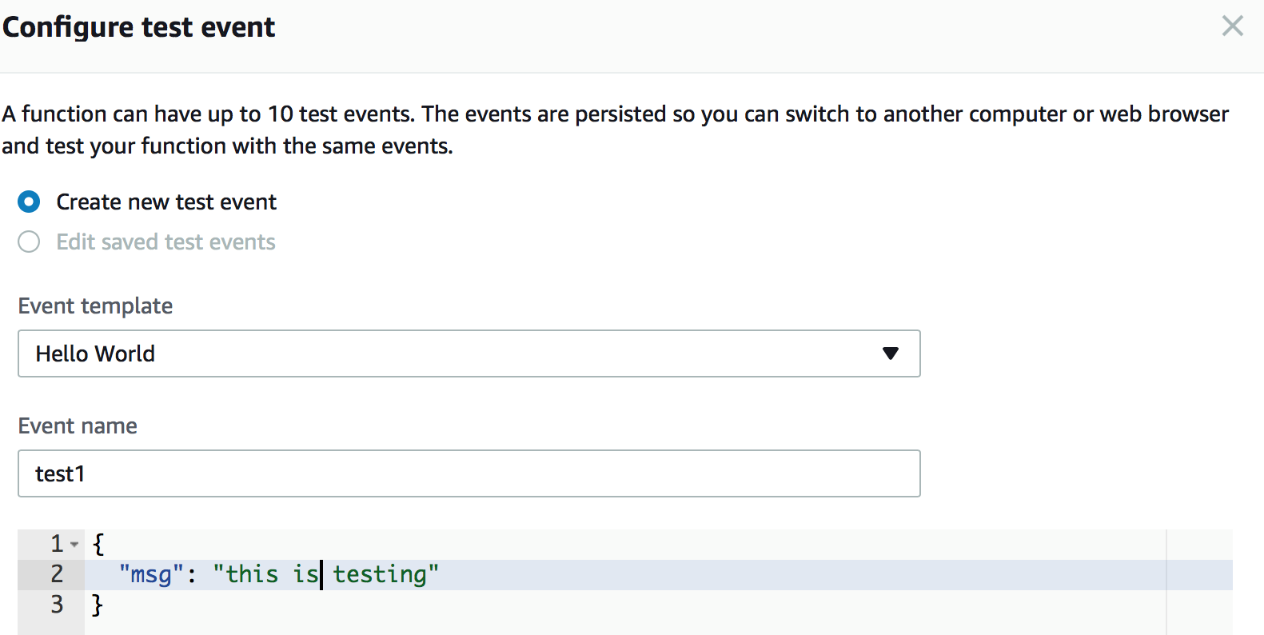
Task: Select the Edit saved test events radio circle
Action: (x=29, y=242)
